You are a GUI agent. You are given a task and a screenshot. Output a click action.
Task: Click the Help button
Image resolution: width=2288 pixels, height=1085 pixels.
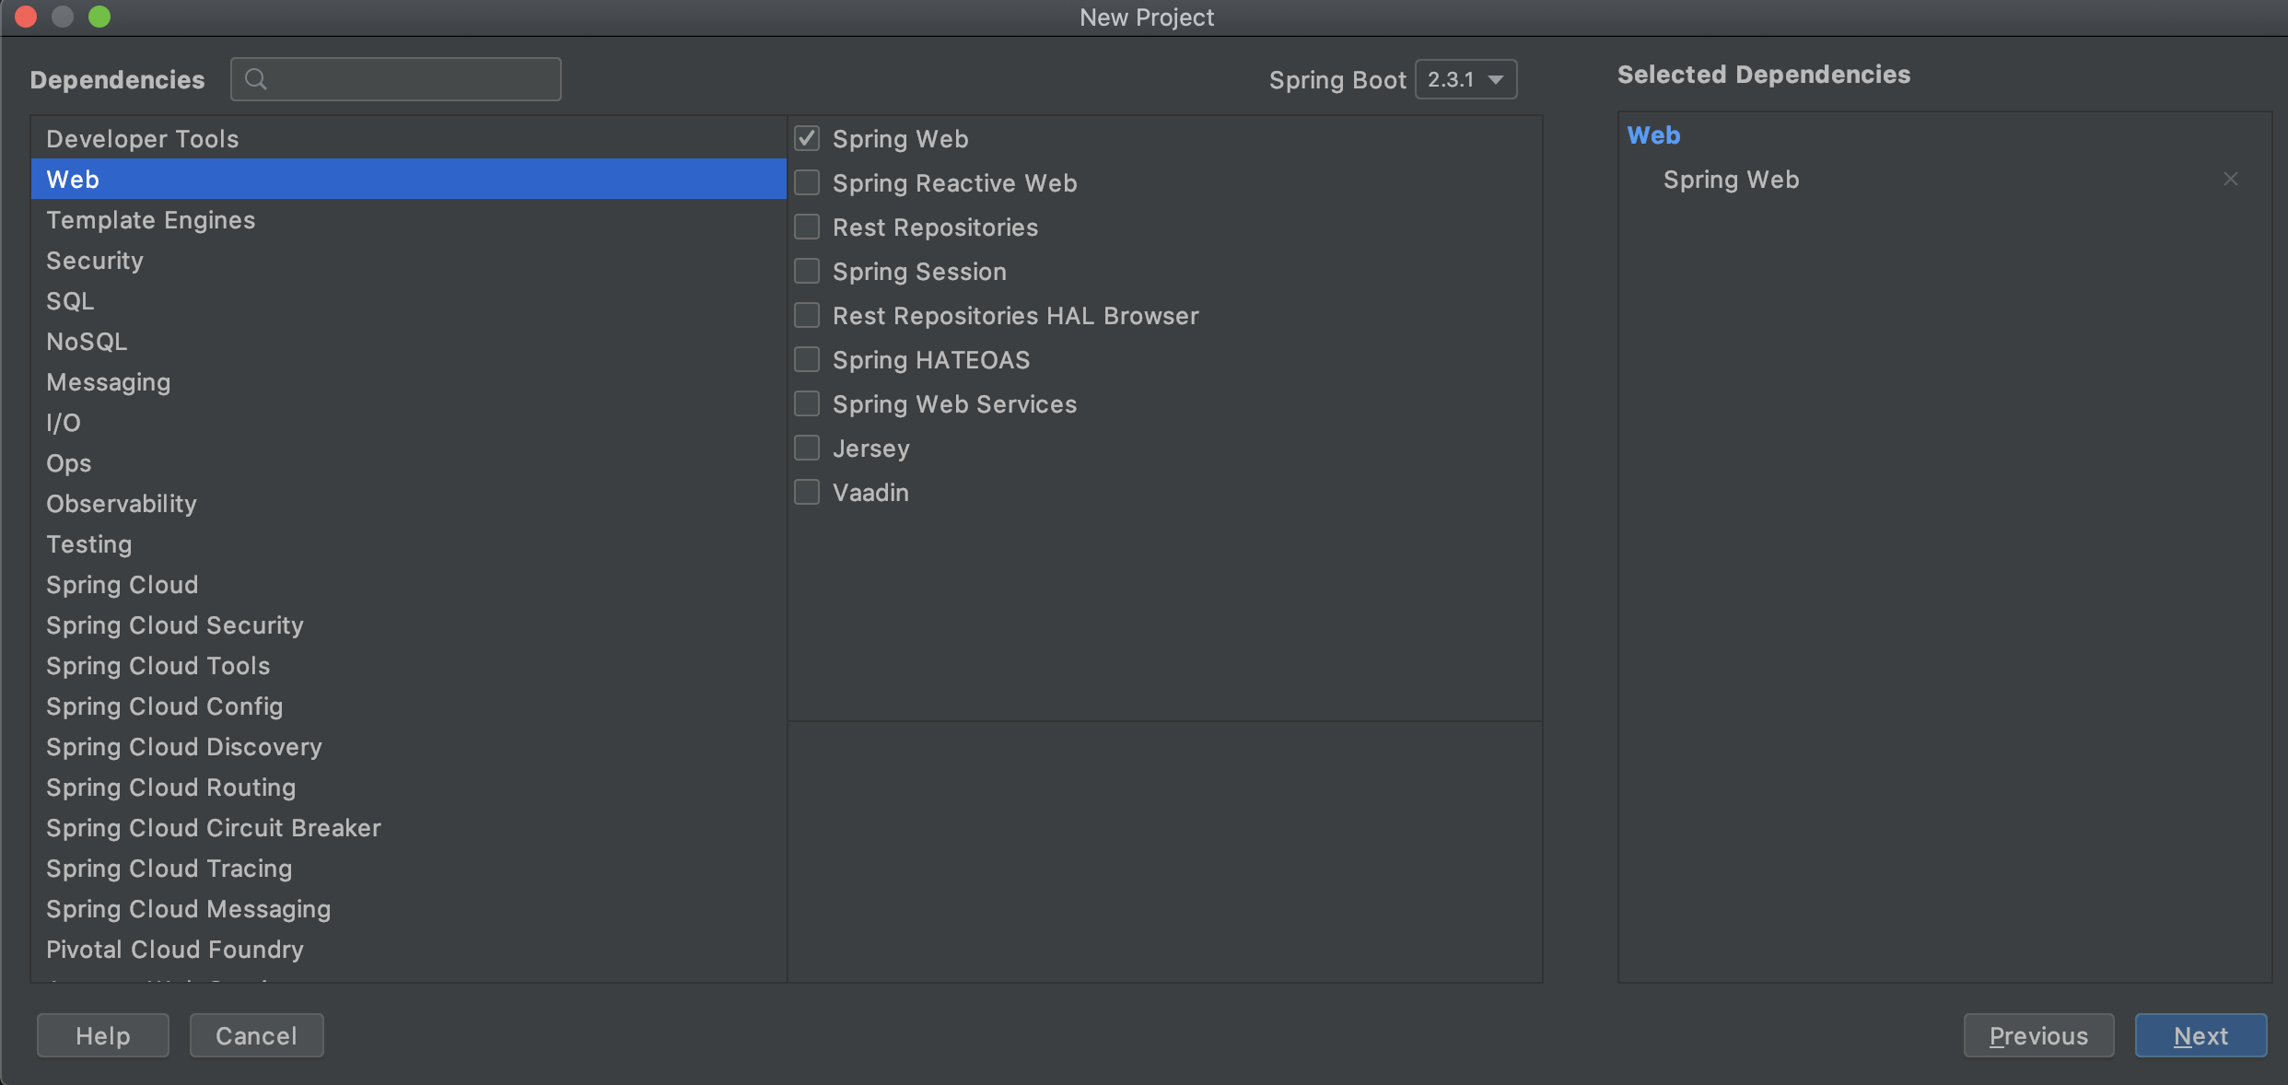103,1035
